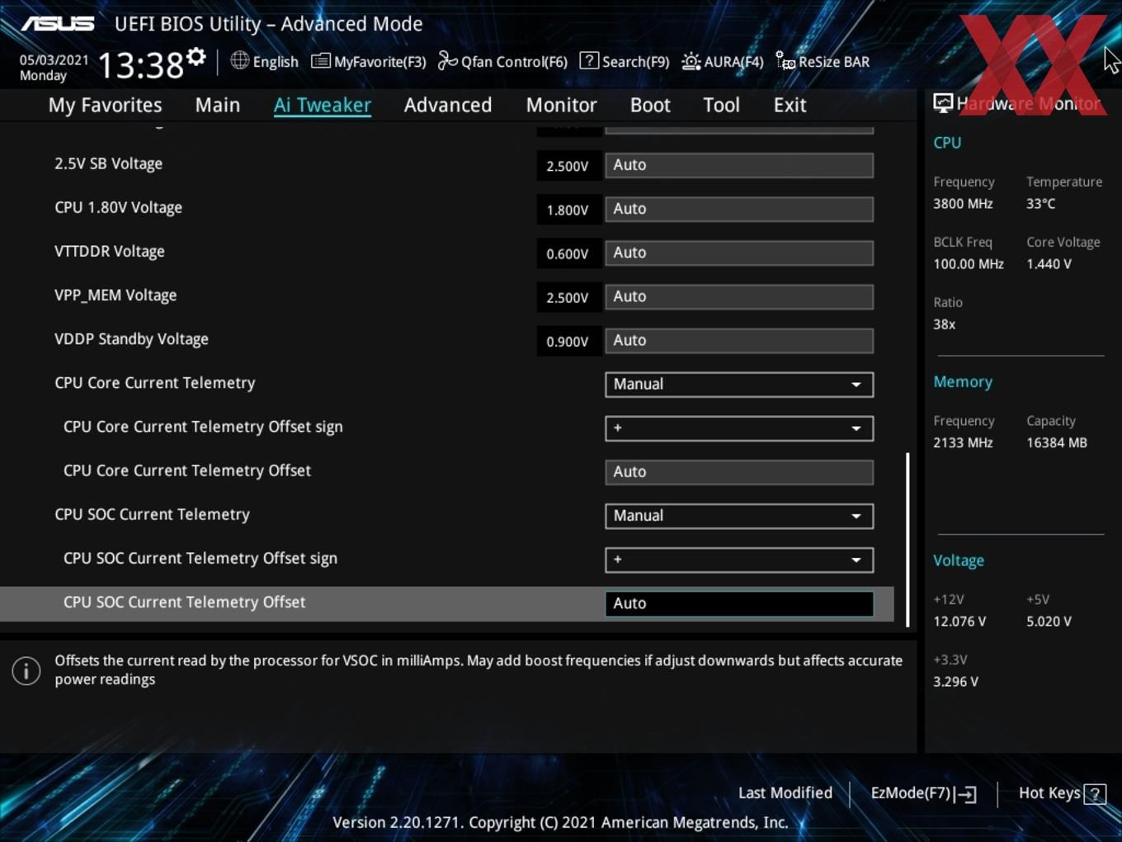The height and width of the screenshot is (842, 1122).
Task: Toggle AURA(F4) lighting option
Action: tap(723, 62)
